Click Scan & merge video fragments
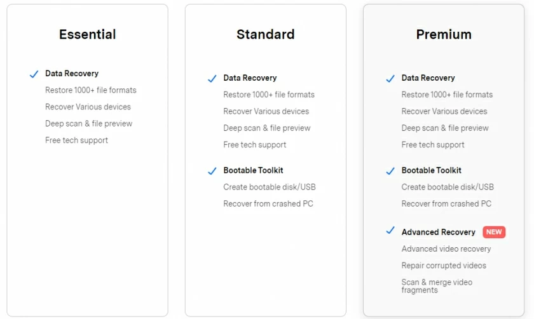The image size is (534, 319). (x=437, y=286)
